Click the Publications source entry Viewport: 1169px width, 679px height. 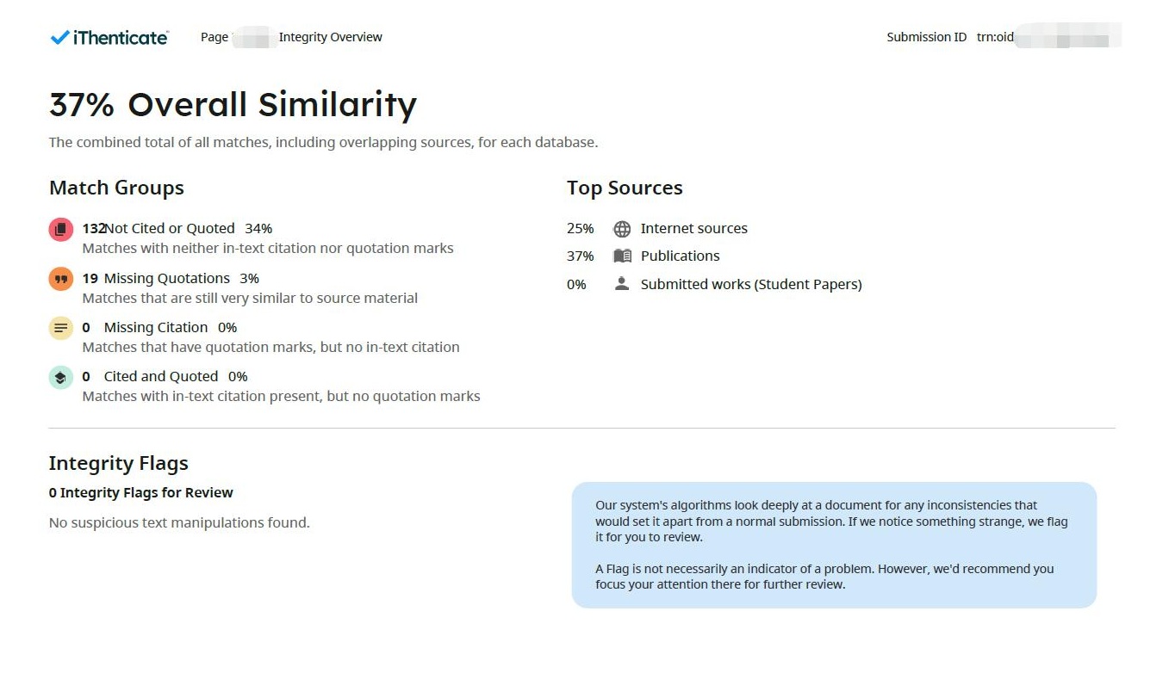[x=680, y=256]
